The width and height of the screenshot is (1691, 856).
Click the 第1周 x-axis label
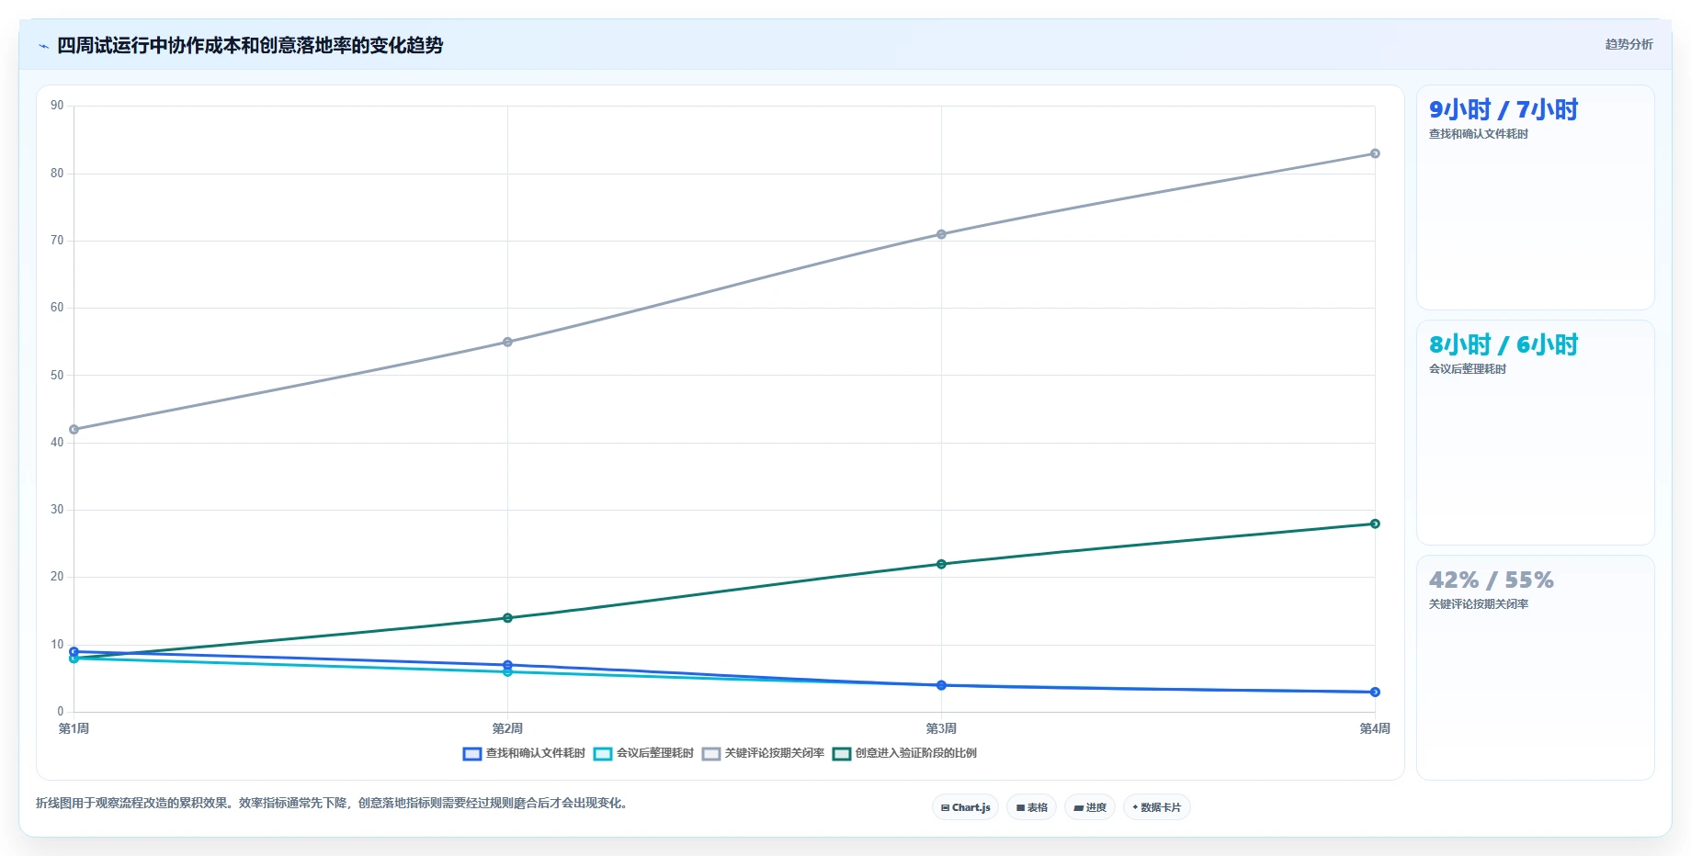[x=74, y=728]
